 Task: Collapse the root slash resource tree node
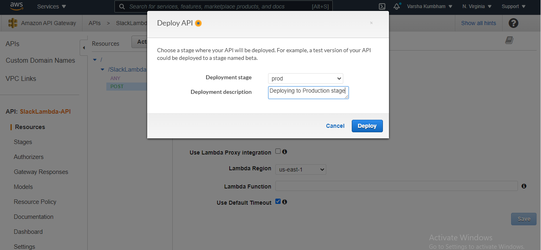pyautogui.click(x=95, y=60)
